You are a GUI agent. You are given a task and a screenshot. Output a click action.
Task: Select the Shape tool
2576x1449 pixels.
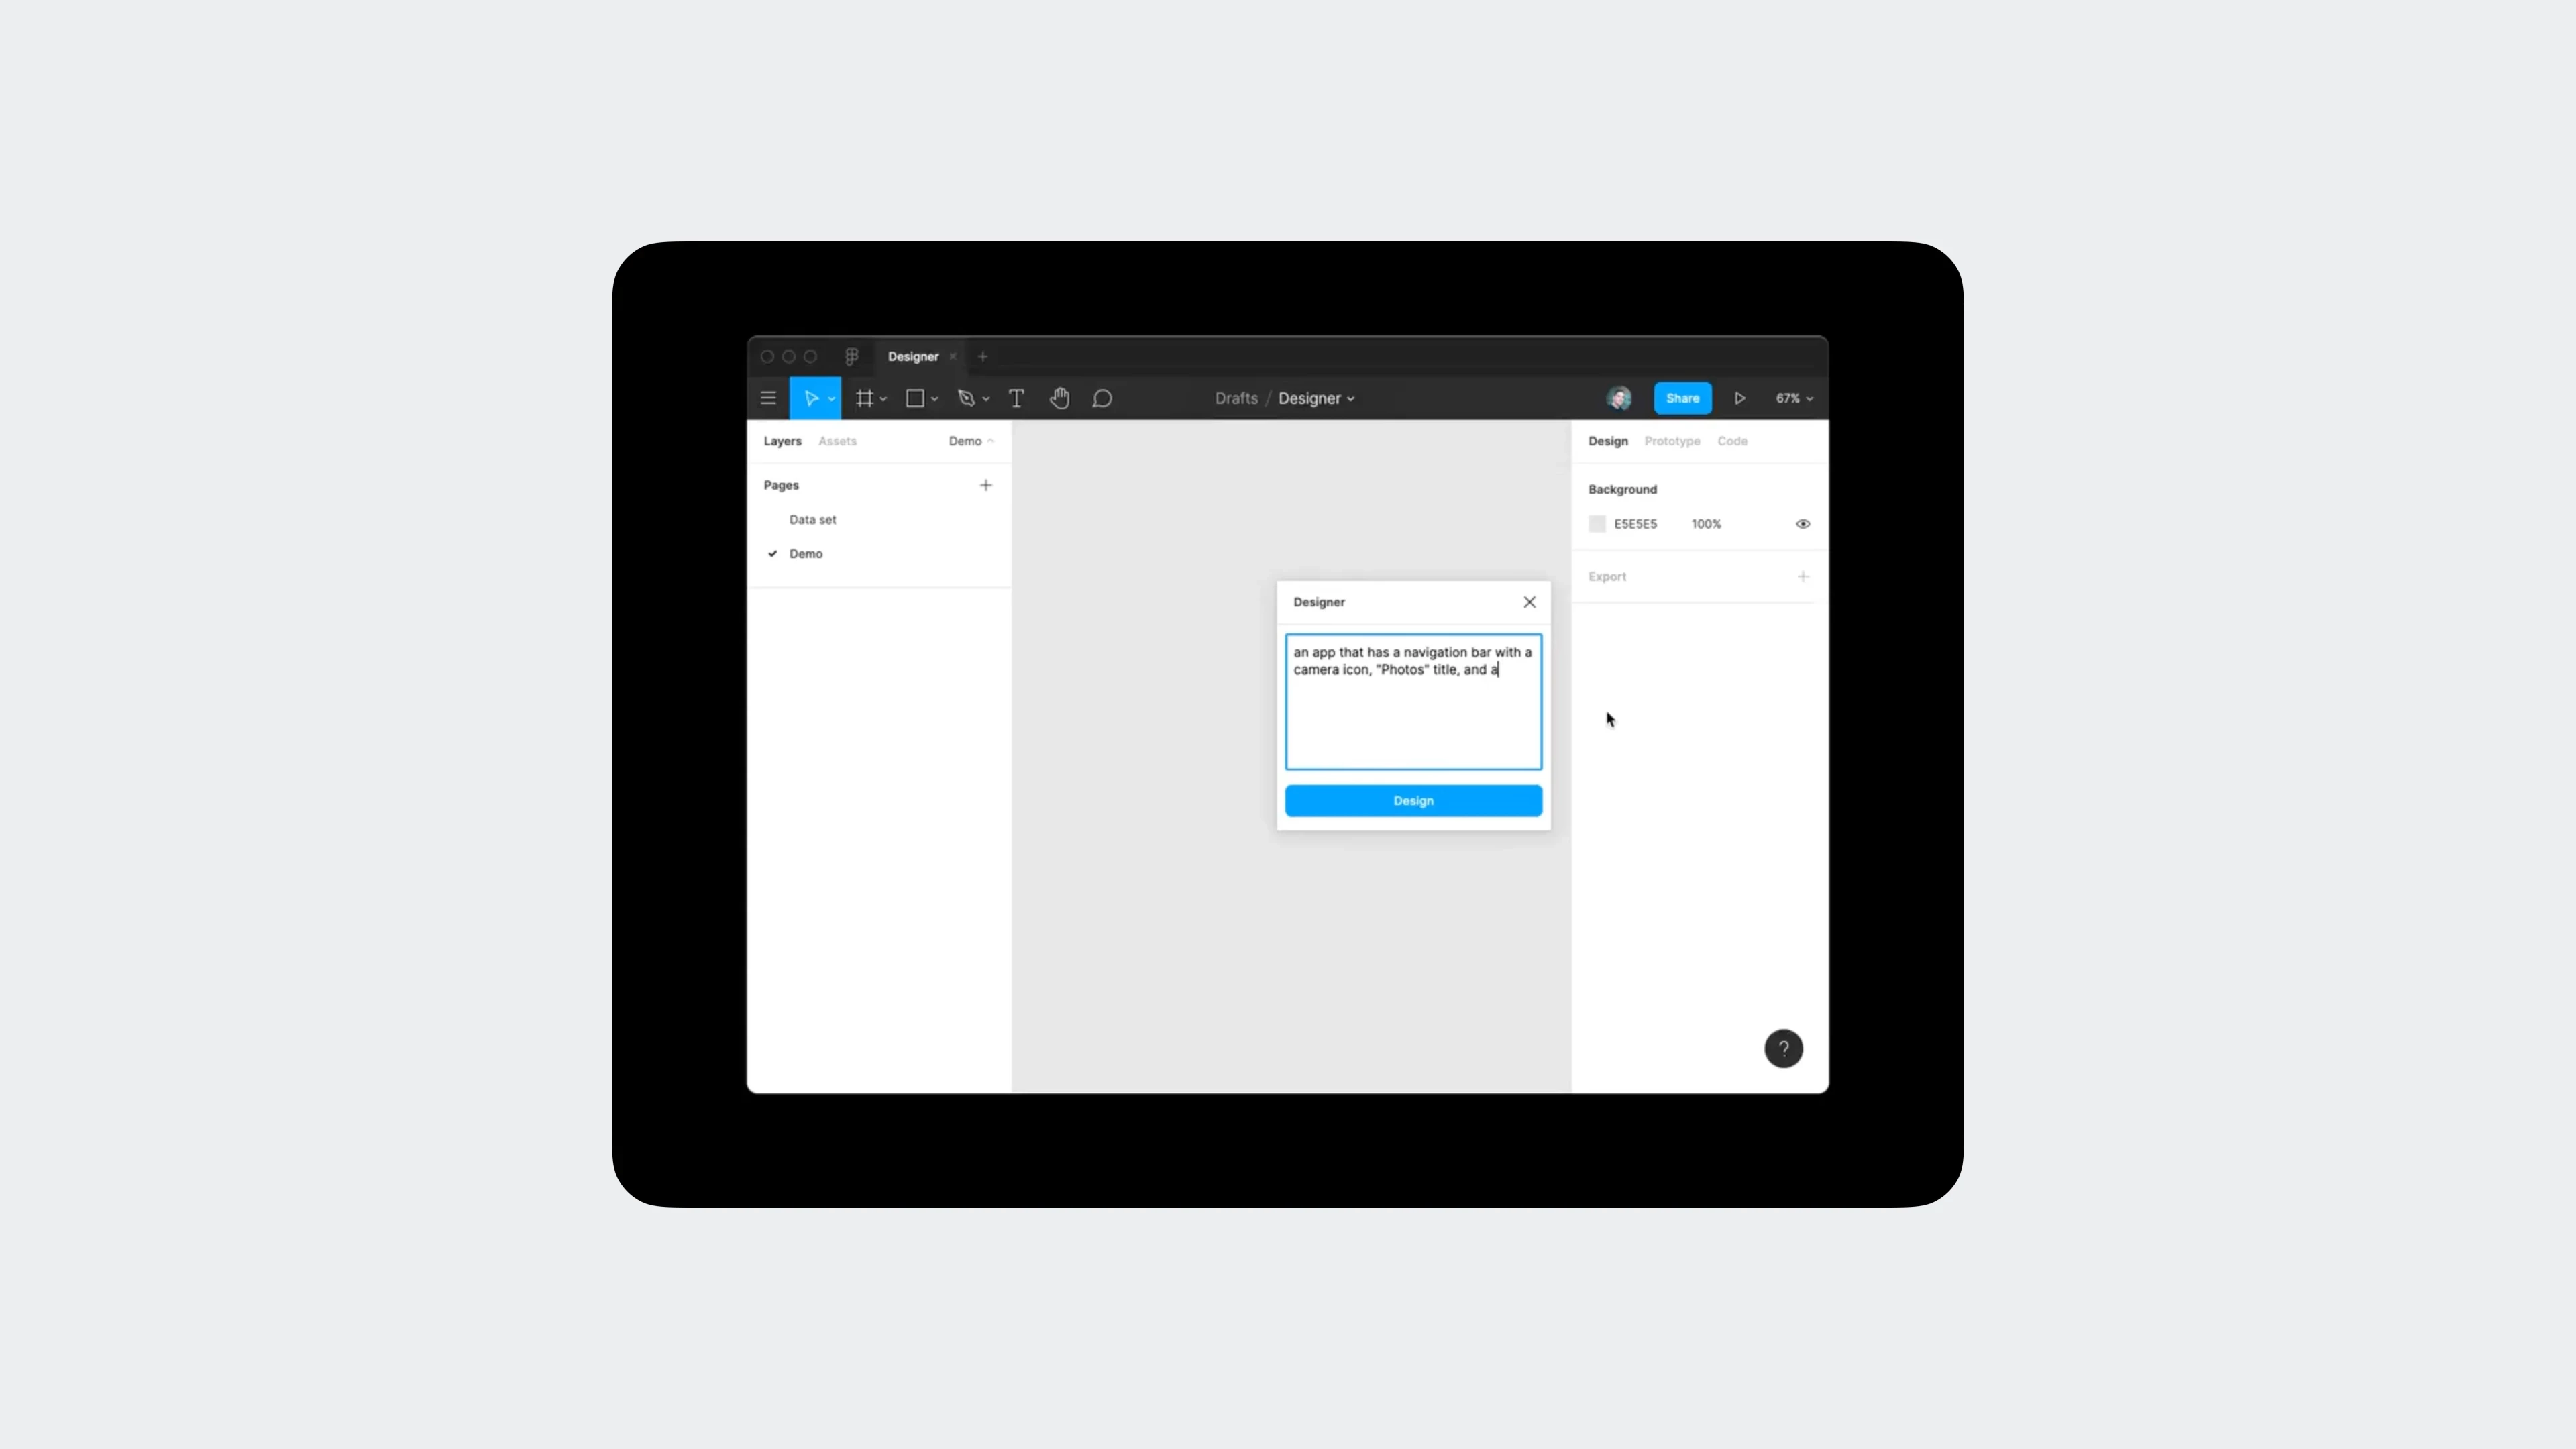point(915,398)
